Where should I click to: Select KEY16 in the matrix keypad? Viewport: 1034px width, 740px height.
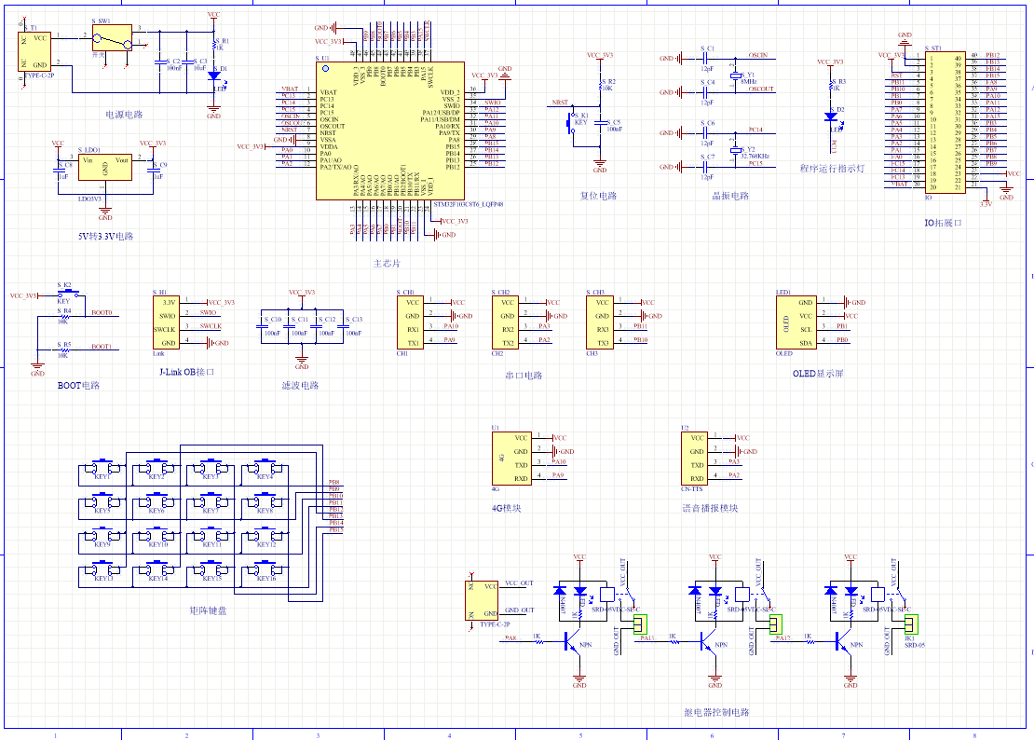265,569
